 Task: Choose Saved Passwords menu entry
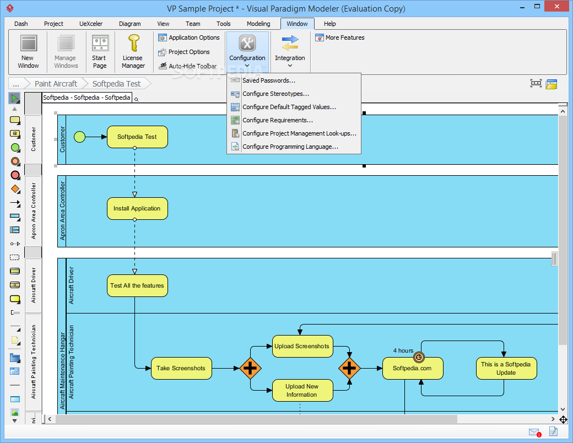click(x=294, y=80)
